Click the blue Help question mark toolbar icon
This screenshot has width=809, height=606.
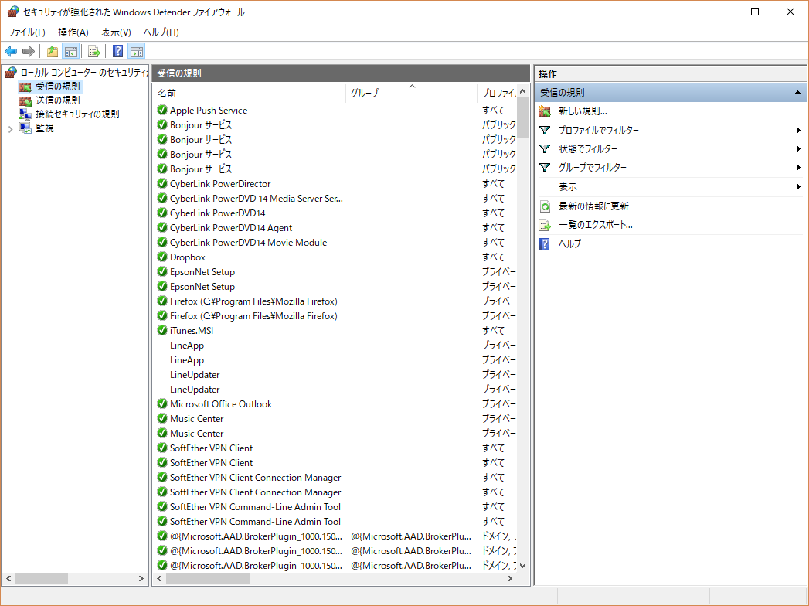[x=117, y=51]
